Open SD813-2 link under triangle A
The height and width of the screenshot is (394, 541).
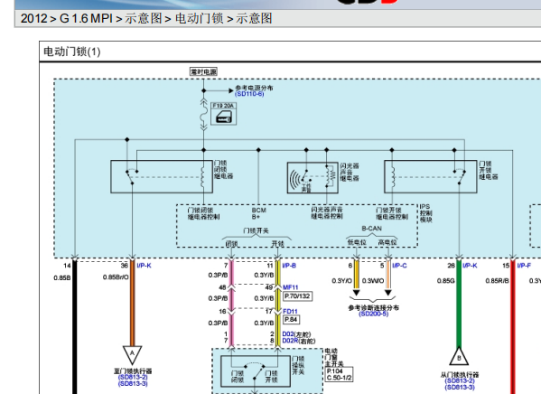[x=133, y=377]
